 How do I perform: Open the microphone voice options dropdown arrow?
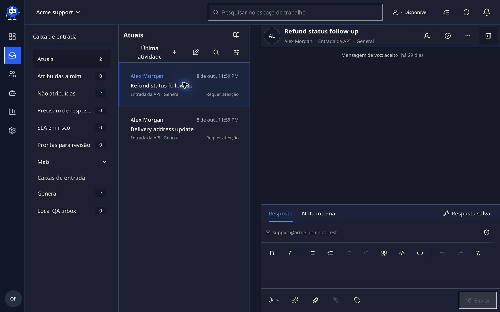[278, 300]
